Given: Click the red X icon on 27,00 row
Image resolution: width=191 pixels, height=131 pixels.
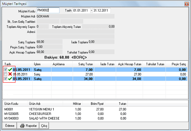Looking at the screenshot, I should (x=10, y=74).
